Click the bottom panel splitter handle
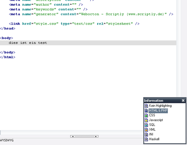This screenshot has height=145, width=187. click(84, 136)
